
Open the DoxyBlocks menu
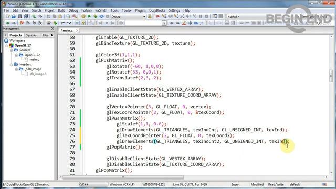pyautogui.click(x=157, y=10)
